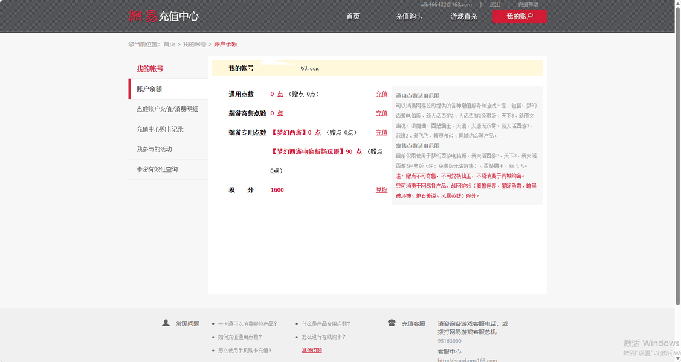
Task: Click the account email in top bar
Action: click(x=445, y=4)
